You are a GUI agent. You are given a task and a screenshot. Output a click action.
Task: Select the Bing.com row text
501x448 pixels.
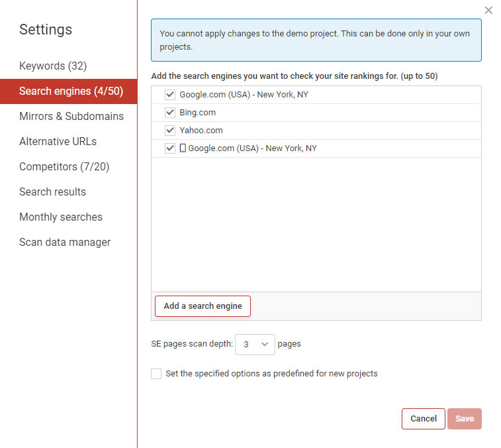tap(198, 112)
